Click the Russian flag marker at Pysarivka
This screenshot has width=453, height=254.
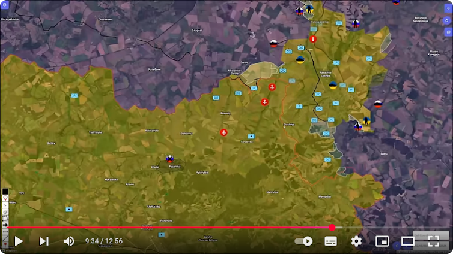click(170, 158)
